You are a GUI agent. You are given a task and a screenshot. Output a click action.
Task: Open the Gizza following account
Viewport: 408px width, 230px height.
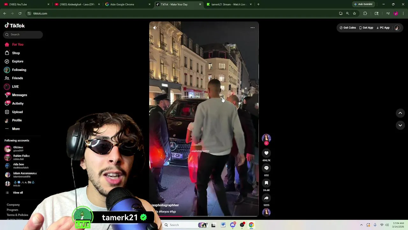(x=14, y=149)
